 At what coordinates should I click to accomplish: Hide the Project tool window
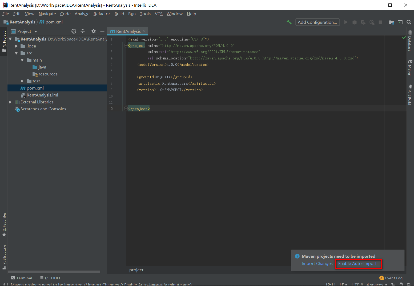[102, 31]
